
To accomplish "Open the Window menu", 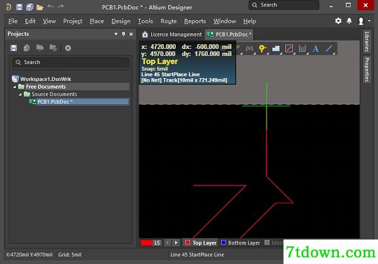I will tap(224, 21).
